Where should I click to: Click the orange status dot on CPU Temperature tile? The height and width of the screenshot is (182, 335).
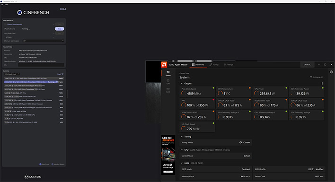click(x=250, y=88)
